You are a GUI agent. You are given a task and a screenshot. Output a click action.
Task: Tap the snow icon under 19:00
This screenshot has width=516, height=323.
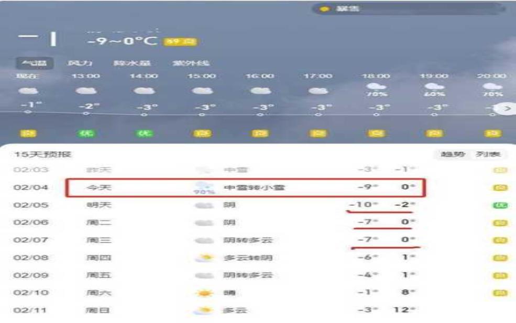(434, 86)
